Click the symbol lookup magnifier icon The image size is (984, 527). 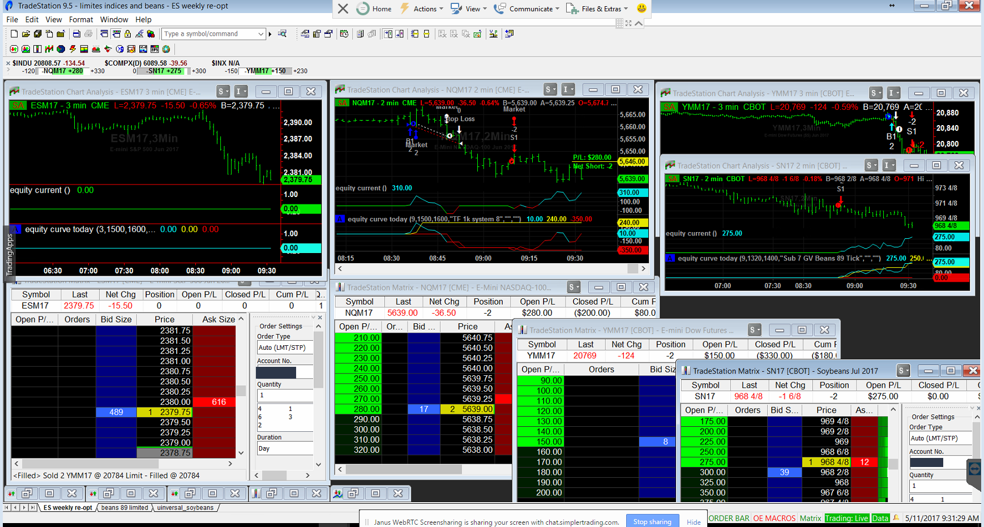[282, 34]
